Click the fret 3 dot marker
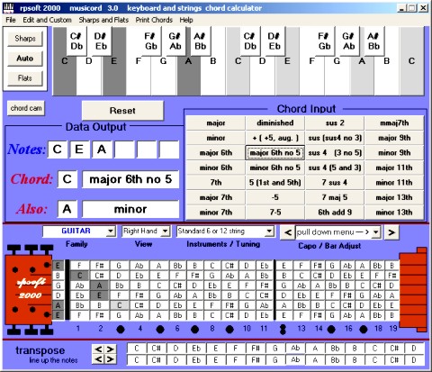432x372 pixels. click(121, 330)
